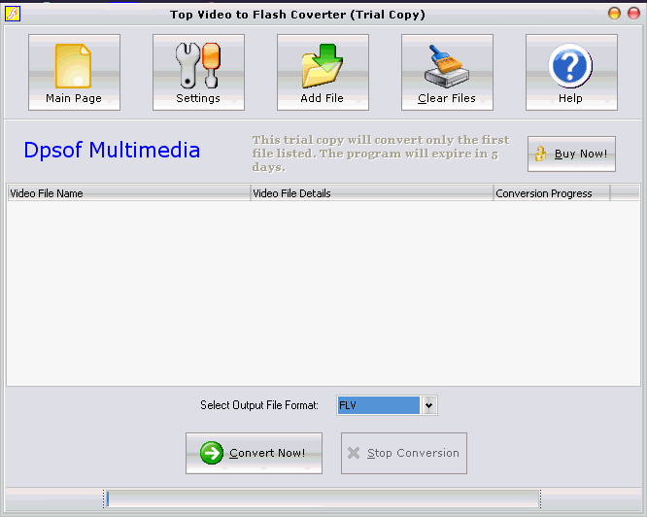This screenshot has height=517, width=647.
Task: Sort by Video File Name column header
Action: point(128,193)
